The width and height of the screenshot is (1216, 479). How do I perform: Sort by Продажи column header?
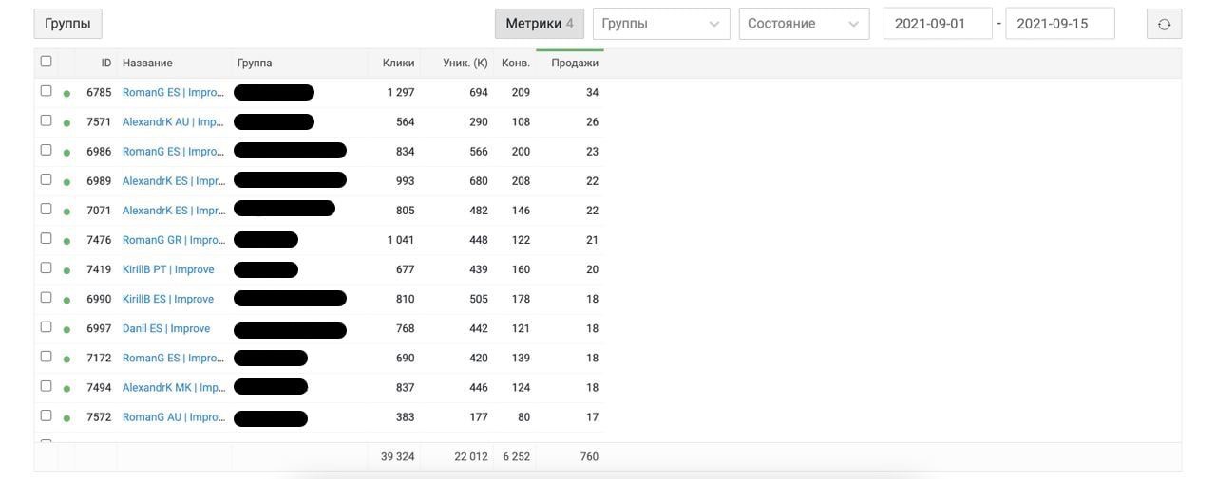click(x=575, y=63)
